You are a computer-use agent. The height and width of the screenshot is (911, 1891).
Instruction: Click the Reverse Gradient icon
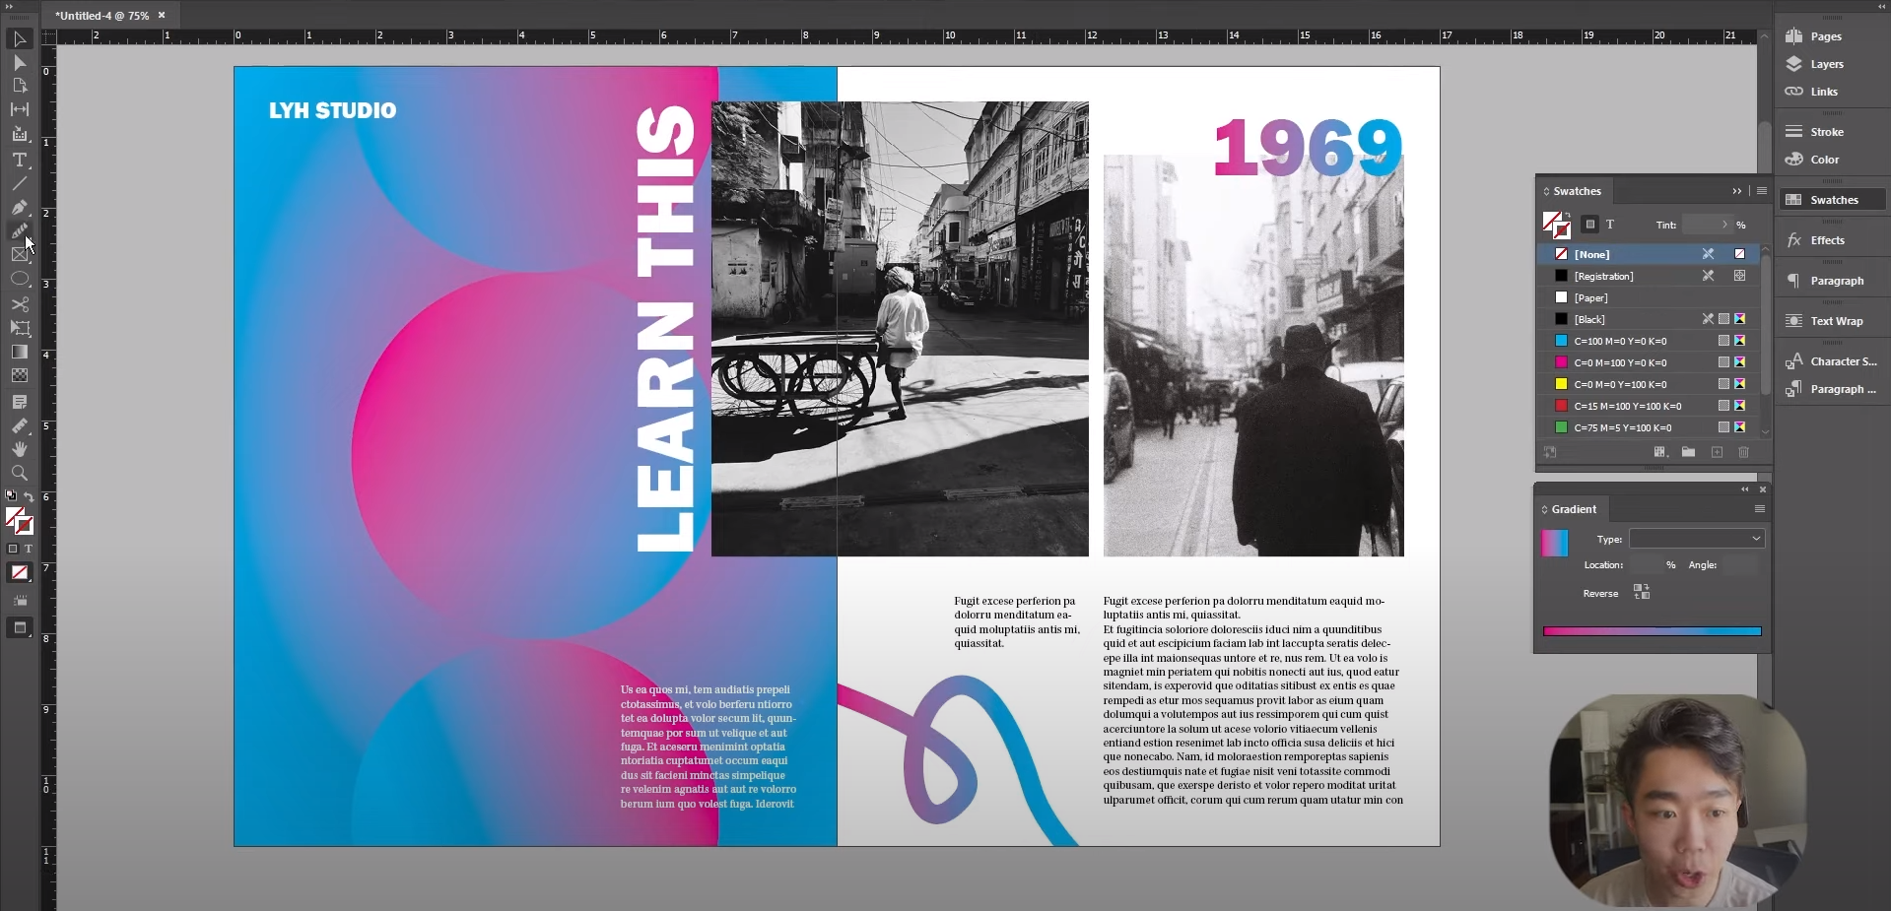point(1642,592)
